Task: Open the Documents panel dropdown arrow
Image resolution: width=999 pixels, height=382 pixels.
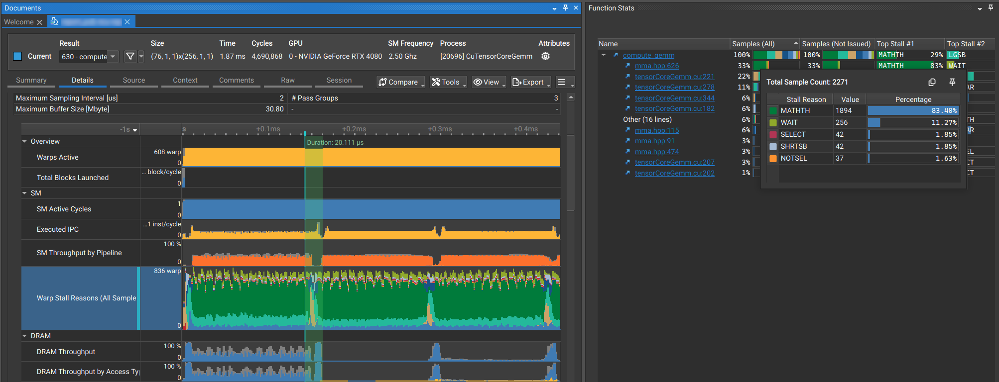Action: pos(554,8)
